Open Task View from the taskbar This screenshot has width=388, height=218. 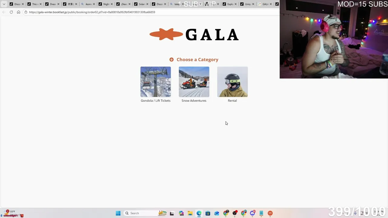coord(172,213)
